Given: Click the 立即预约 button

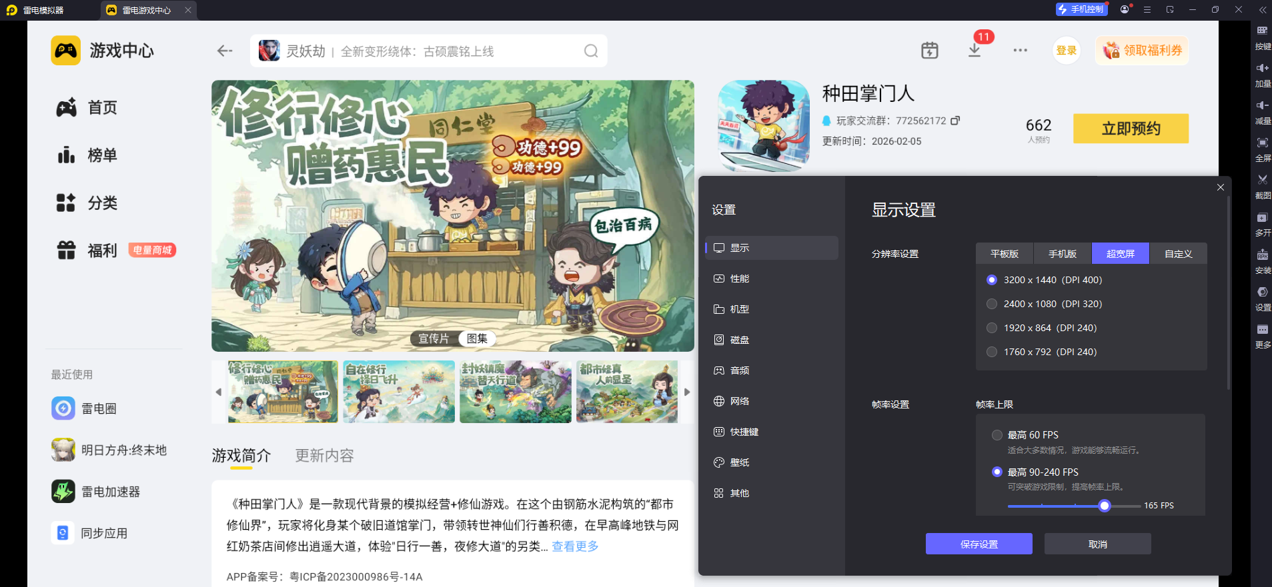Looking at the screenshot, I should (1131, 129).
